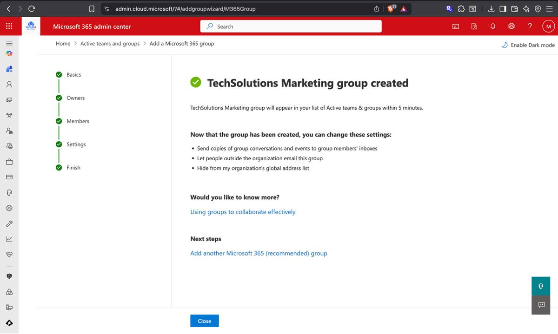This screenshot has width=558, height=334.
Task: Close the group creation wizard
Action: click(x=205, y=321)
